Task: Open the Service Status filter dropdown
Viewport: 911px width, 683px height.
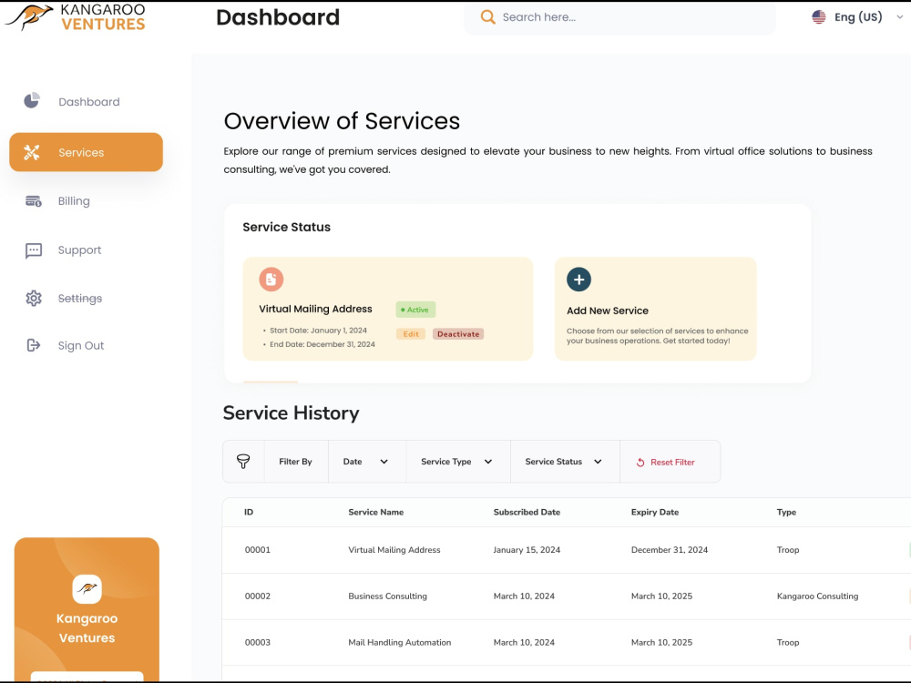Action: coord(564,462)
